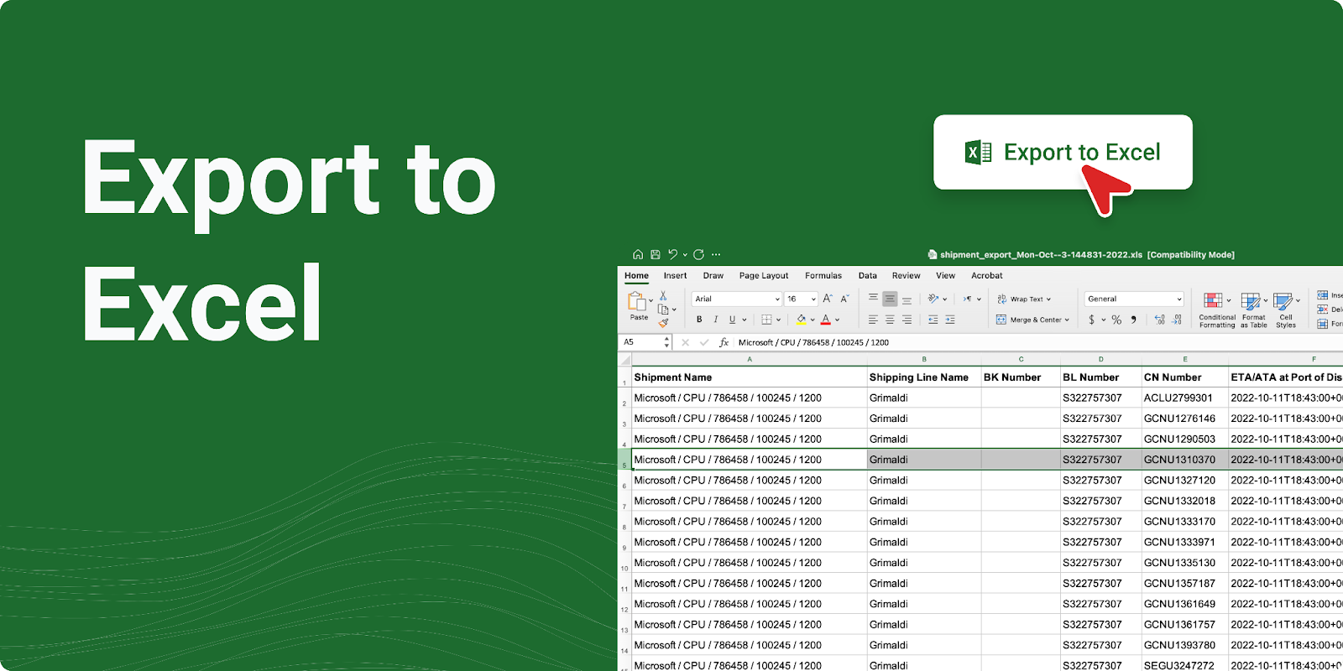Open the Review ribbon tab
The width and height of the screenshot is (1343, 671).
[x=907, y=276]
